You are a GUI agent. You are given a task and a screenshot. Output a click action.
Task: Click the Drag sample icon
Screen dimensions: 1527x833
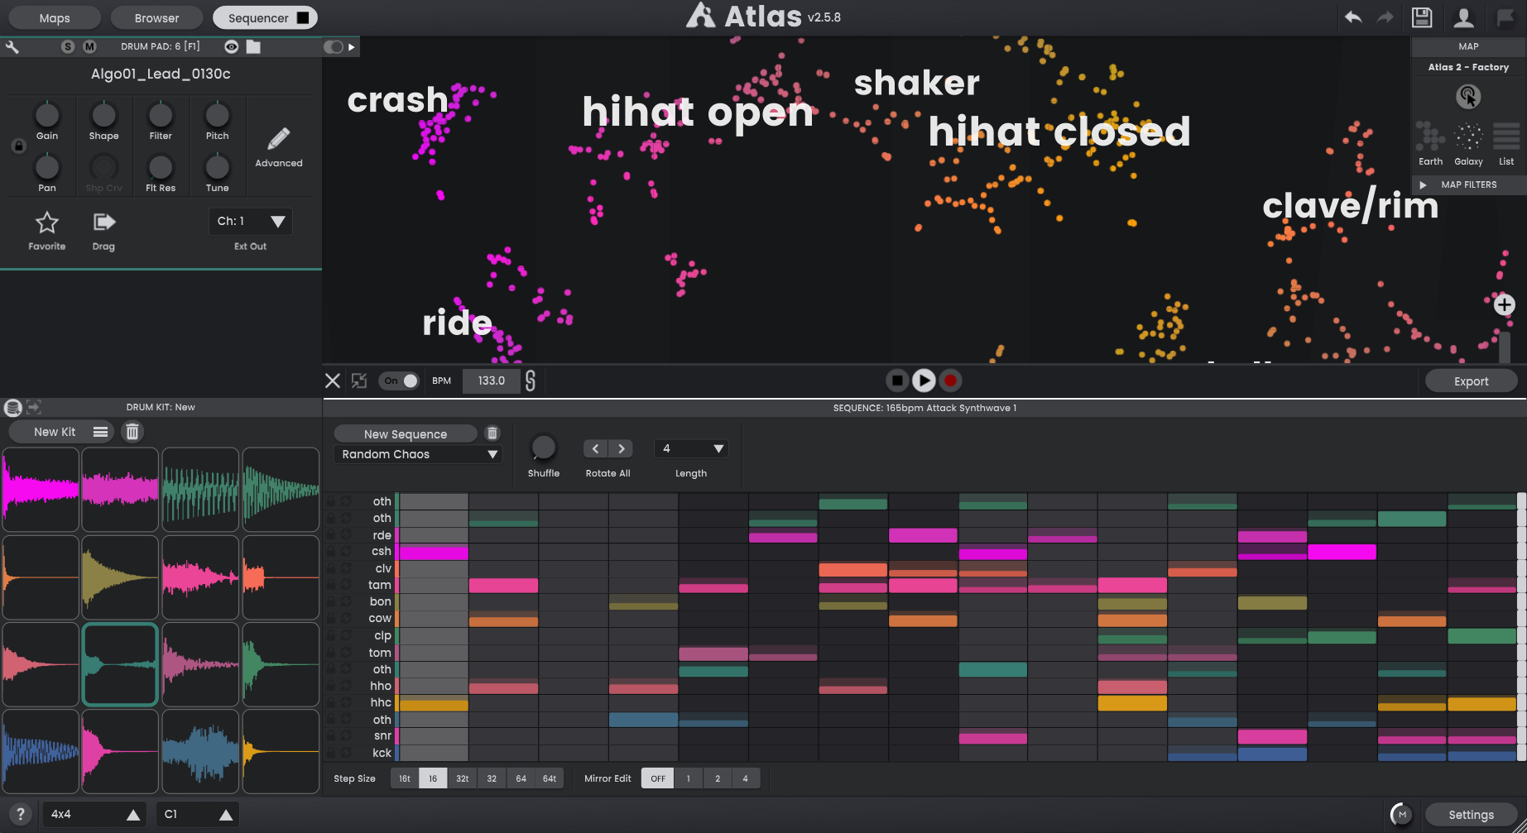pos(103,223)
